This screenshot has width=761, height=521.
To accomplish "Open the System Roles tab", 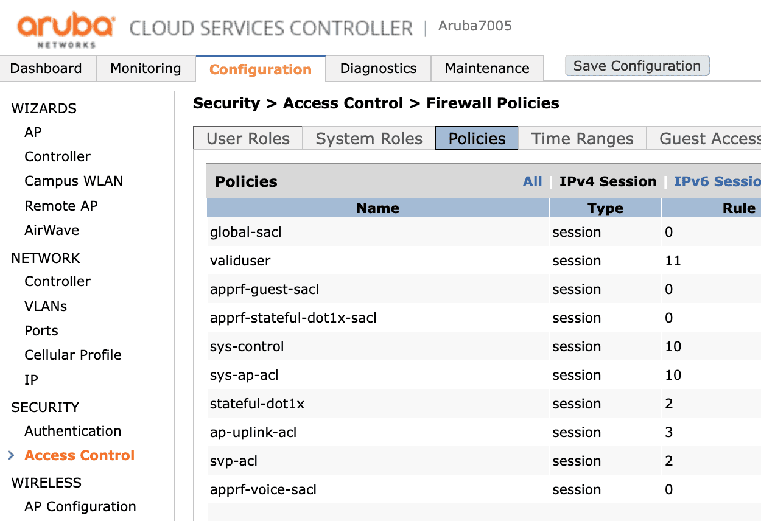I will click(369, 138).
